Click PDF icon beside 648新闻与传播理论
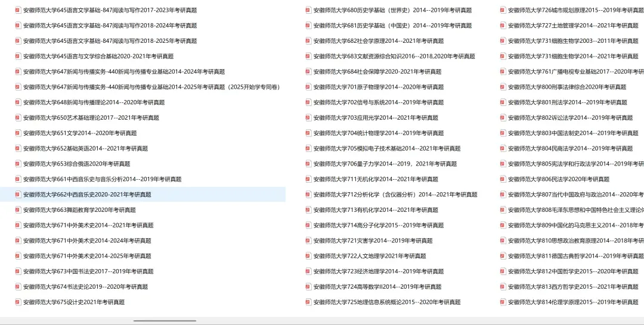This screenshot has height=325, width=644. (18, 102)
